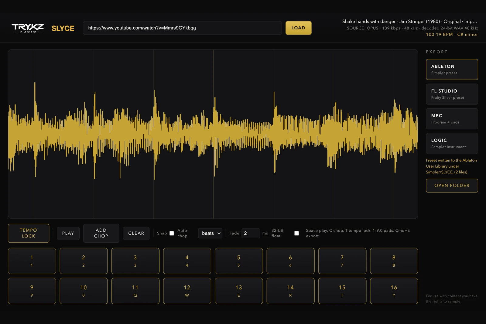Click the 'SOURCE: OPUS' info line
The height and width of the screenshot is (324, 486).
pyautogui.click(x=412, y=28)
